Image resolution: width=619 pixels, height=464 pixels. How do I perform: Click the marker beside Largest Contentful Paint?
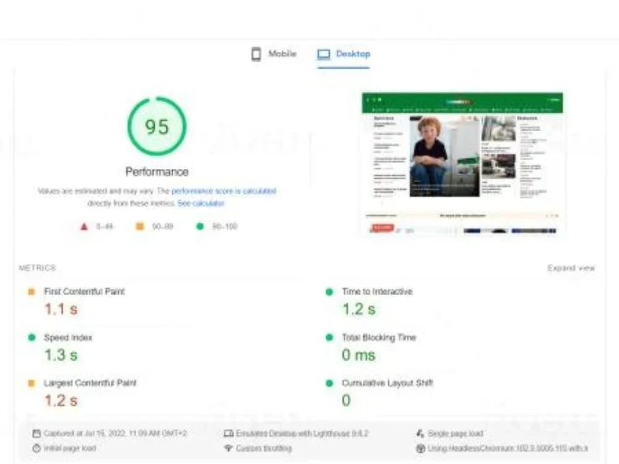coord(32,383)
